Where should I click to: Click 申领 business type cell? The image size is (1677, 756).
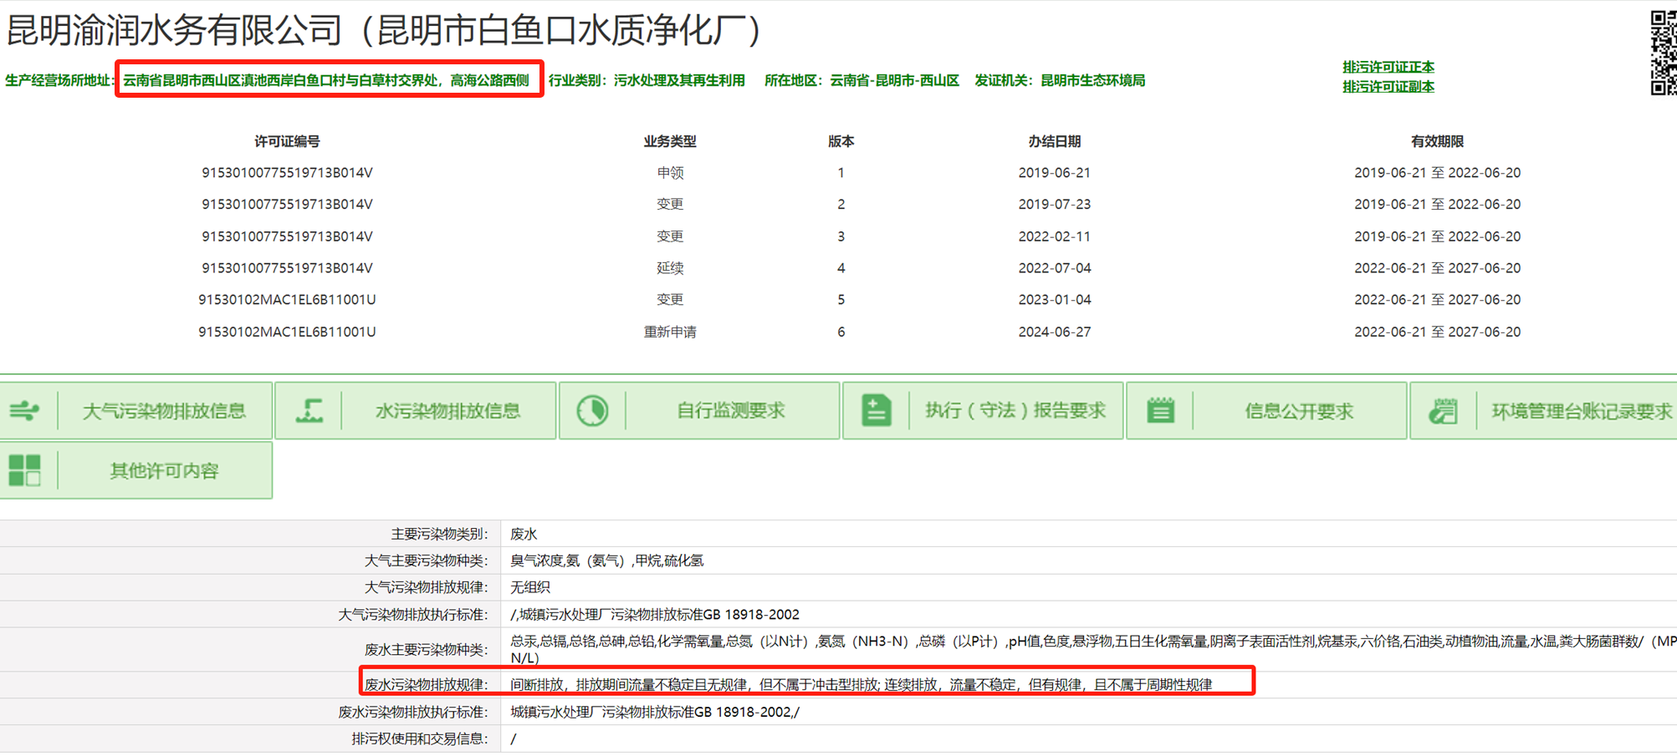tap(670, 173)
